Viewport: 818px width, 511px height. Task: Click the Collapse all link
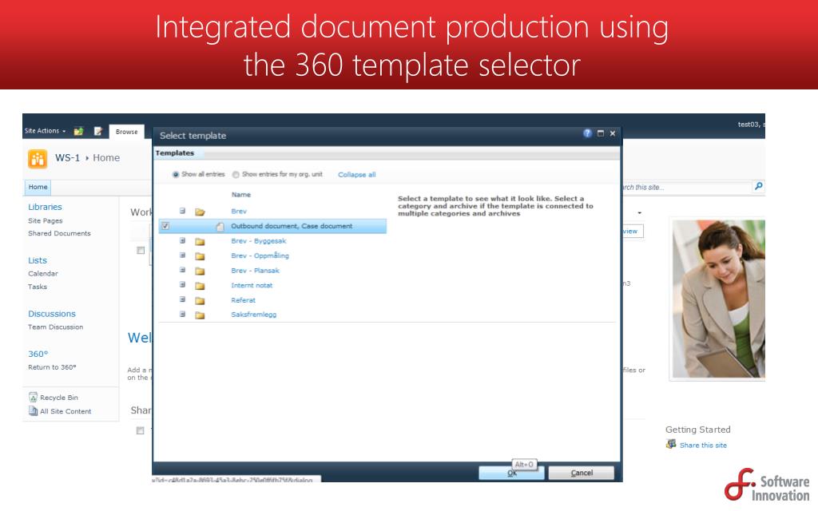pyautogui.click(x=357, y=175)
